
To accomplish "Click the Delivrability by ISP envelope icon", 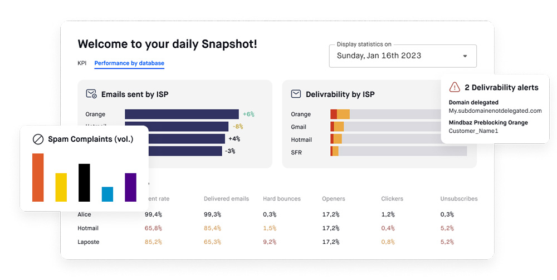I will click(296, 94).
